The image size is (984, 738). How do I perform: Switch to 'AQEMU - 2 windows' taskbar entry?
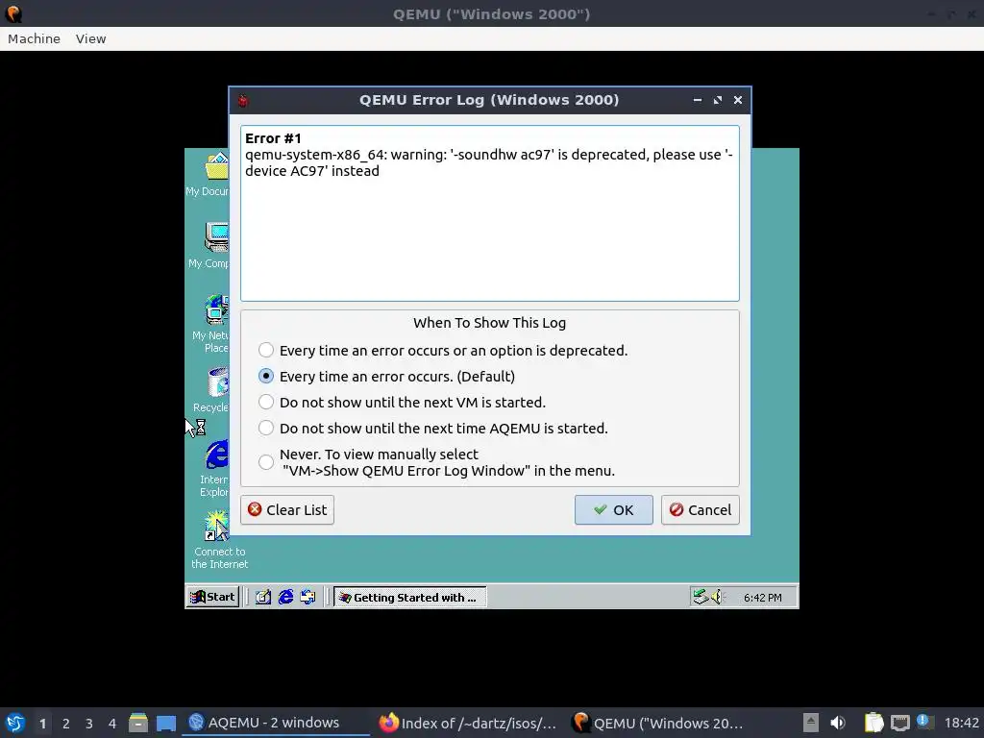point(276,723)
